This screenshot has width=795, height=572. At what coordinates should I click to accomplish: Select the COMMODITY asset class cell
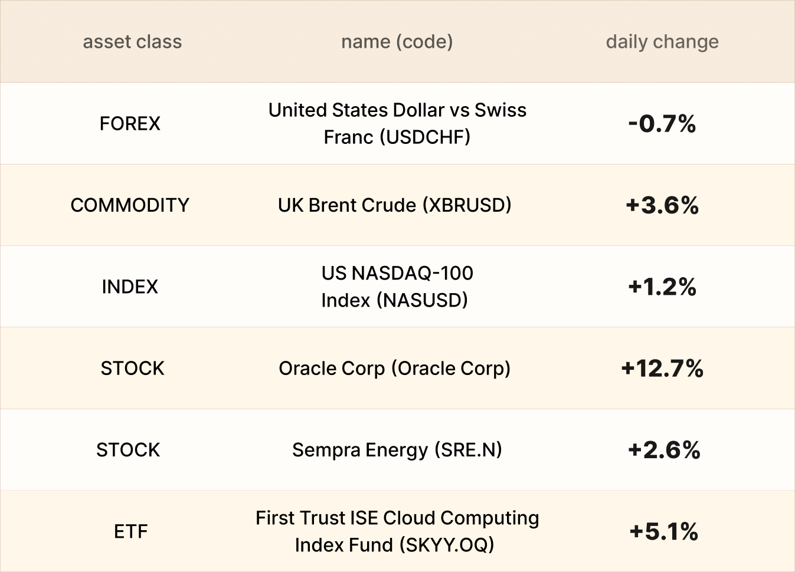point(130,205)
